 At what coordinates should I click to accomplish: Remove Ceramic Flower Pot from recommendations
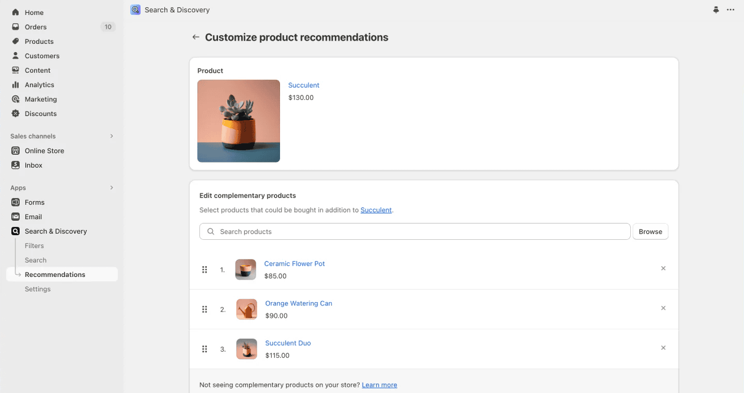(x=663, y=268)
